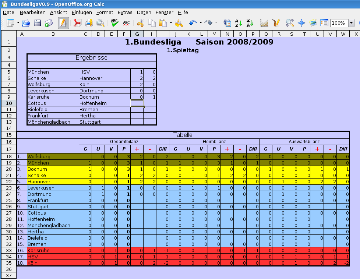
Task: Open the Paste options dropdown arrow
Action: (171, 23)
